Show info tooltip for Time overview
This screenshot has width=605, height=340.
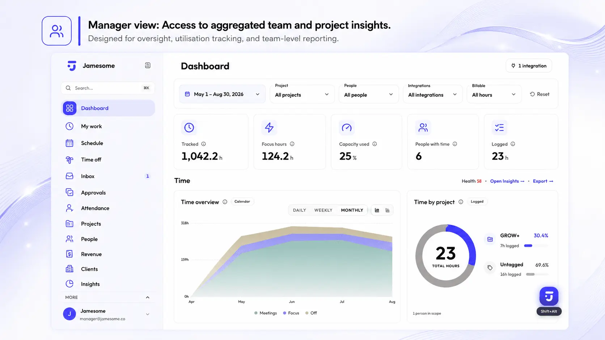tap(225, 202)
